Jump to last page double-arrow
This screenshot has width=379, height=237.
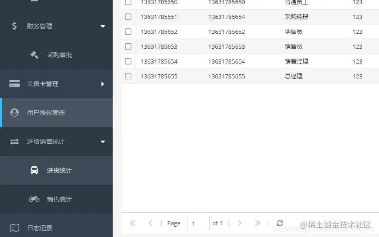pyautogui.click(x=258, y=223)
